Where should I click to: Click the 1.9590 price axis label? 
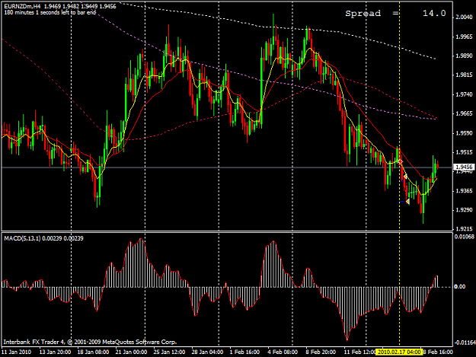coord(464,133)
